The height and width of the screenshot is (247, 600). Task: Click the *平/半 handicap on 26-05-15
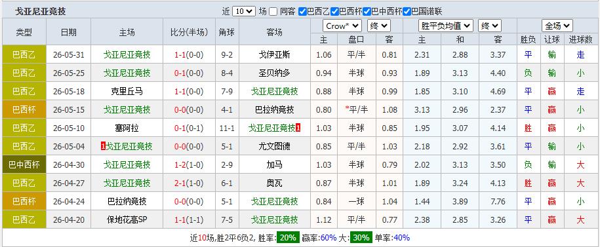(x=356, y=109)
